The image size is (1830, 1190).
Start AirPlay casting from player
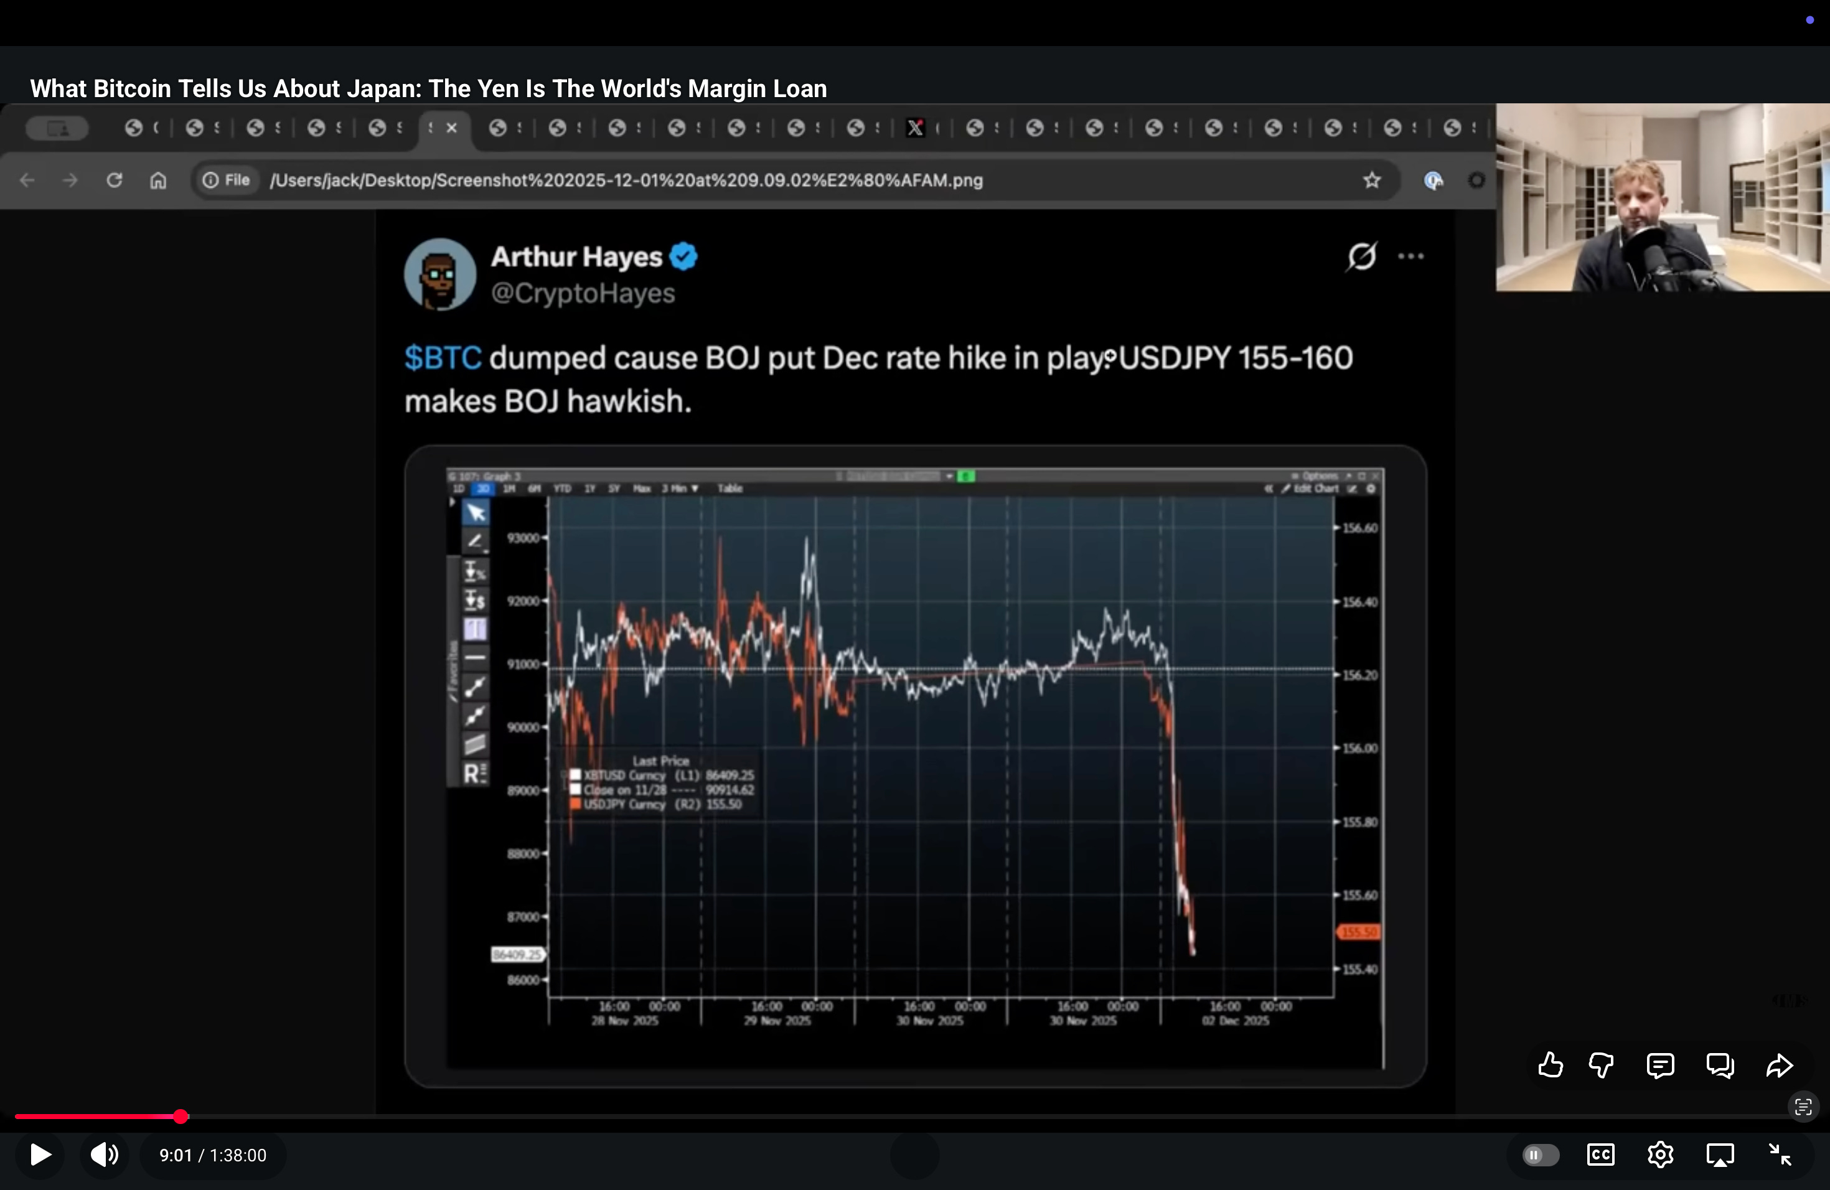(x=1720, y=1155)
